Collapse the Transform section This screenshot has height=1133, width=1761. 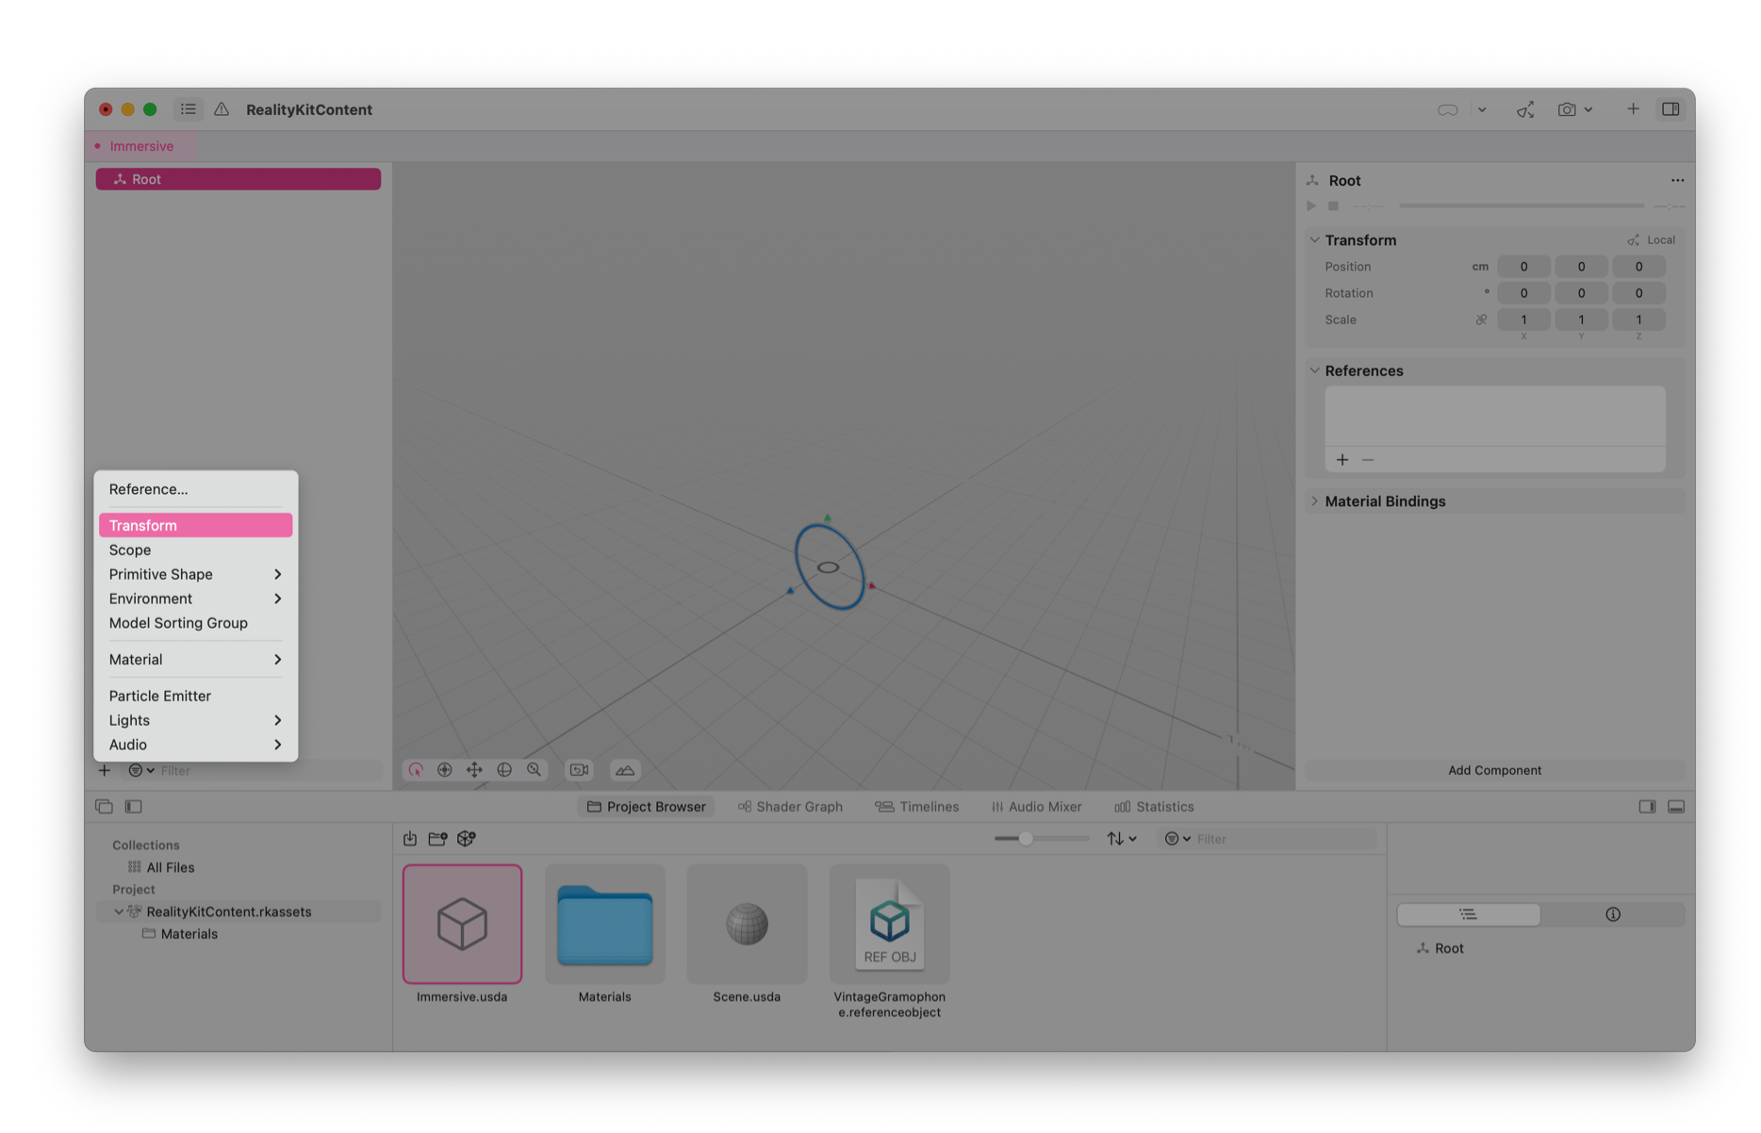[x=1315, y=240]
